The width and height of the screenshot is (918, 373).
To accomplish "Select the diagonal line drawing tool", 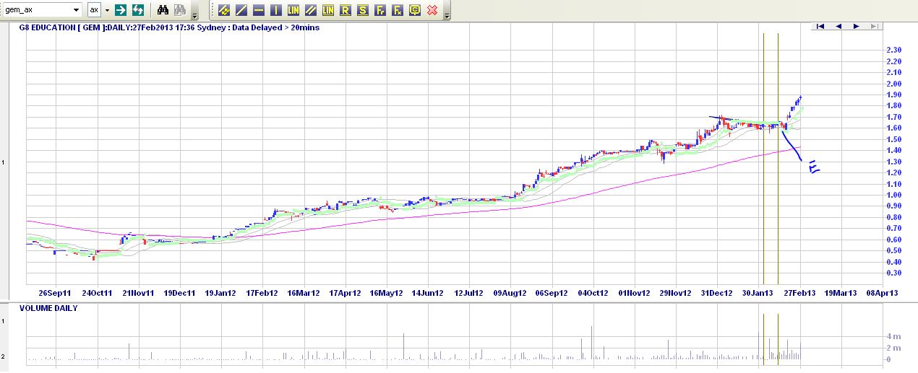I will click(x=241, y=10).
